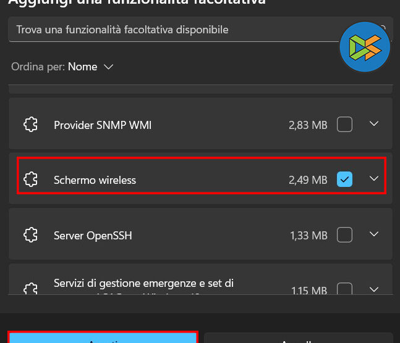Expand Servizi di gestione emergenze chevron
Viewport: 400px width, 343px height.
(373, 289)
